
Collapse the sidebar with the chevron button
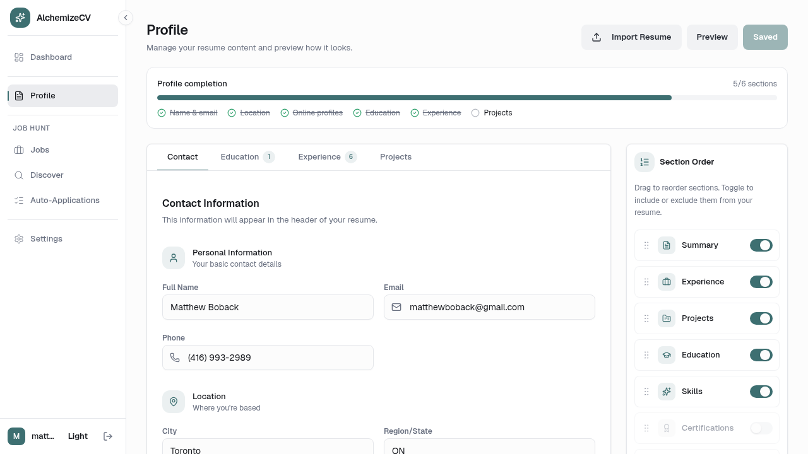(x=126, y=18)
